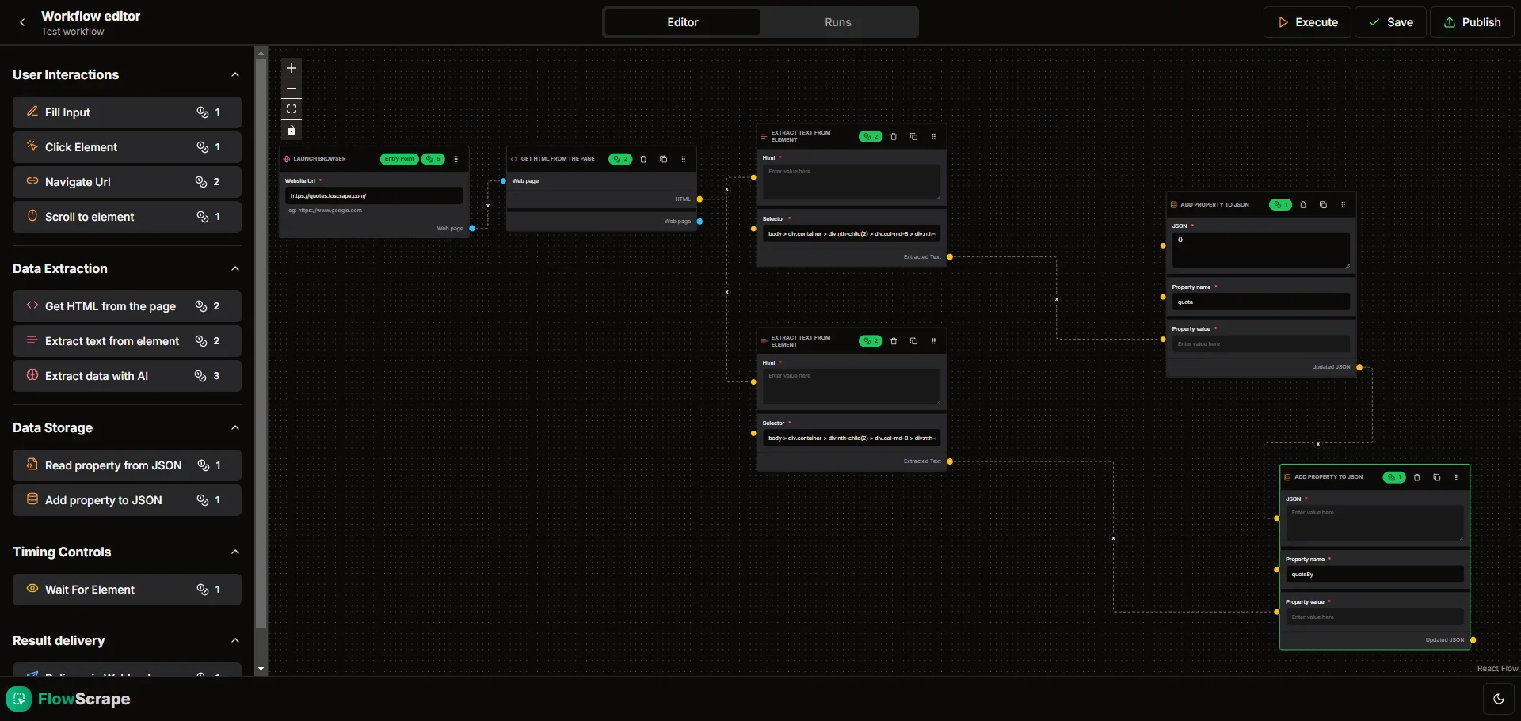Collapse the User Interactions section

click(235, 74)
